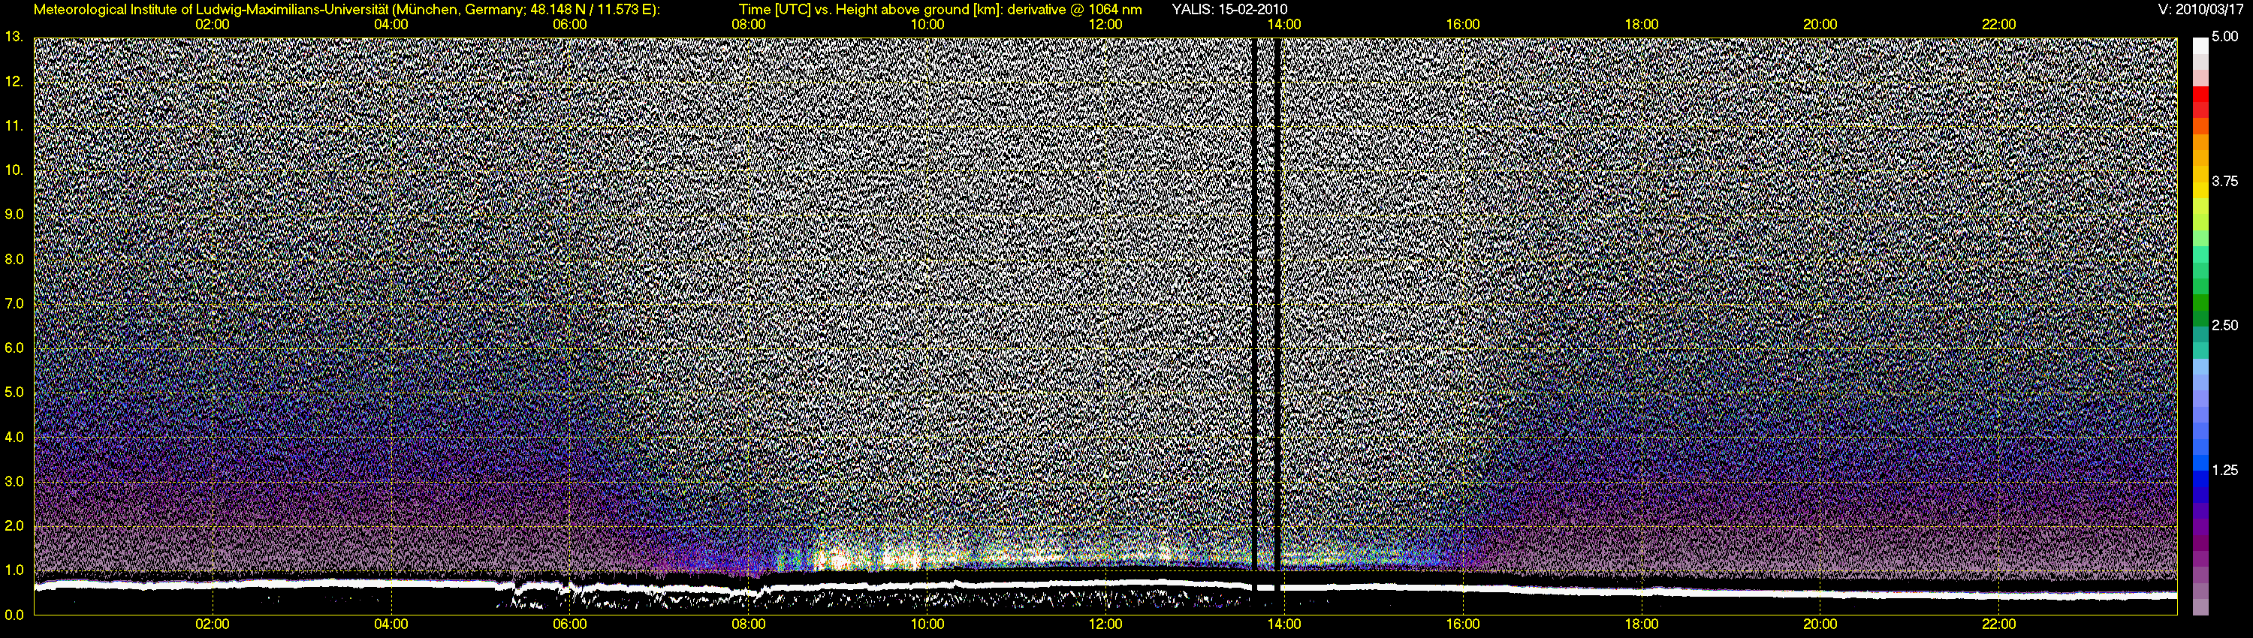The width and height of the screenshot is (2253, 638).
Task: Click the 13. height axis label
Action: [14, 37]
